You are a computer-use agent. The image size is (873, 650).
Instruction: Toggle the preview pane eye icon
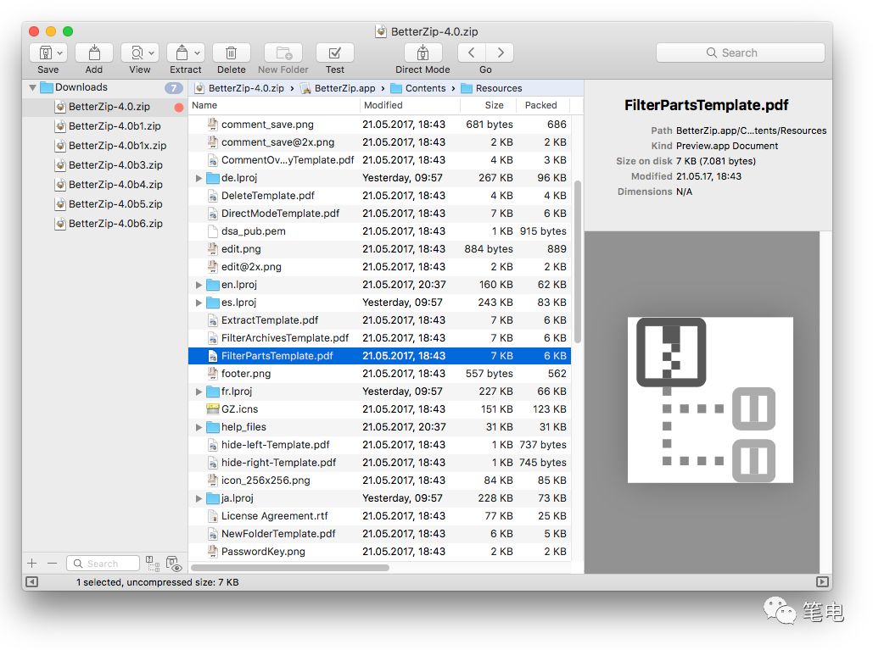point(174,562)
